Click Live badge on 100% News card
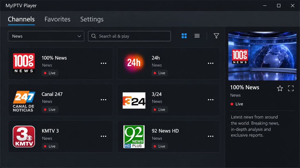Viewport: 300px width, 168px height. (50, 73)
